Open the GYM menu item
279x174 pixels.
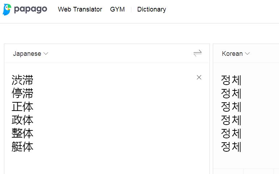[117, 9]
